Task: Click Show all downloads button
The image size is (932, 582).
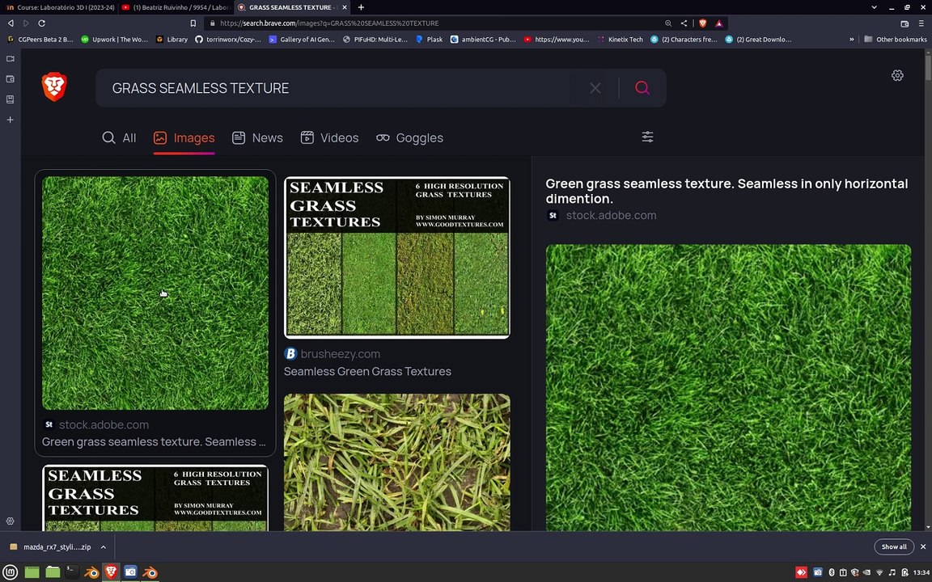Action: coord(893,546)
